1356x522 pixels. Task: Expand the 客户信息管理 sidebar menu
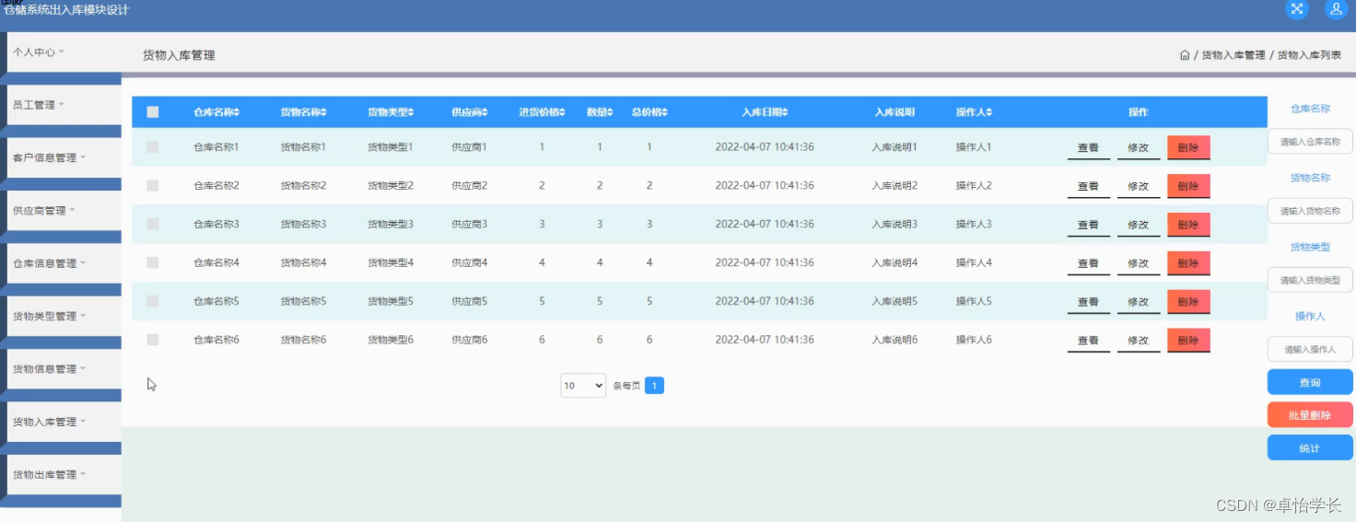(x=64, y=157)
